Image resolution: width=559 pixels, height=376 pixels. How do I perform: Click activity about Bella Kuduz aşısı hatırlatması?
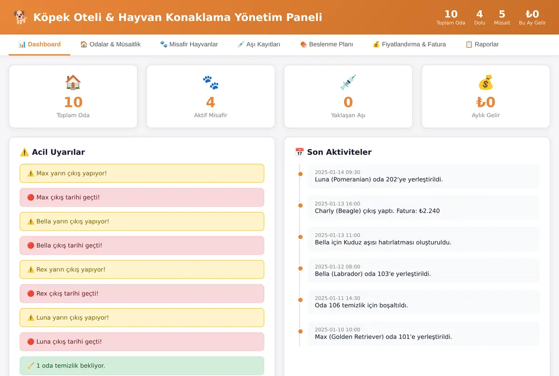click(x=423, y=239)
